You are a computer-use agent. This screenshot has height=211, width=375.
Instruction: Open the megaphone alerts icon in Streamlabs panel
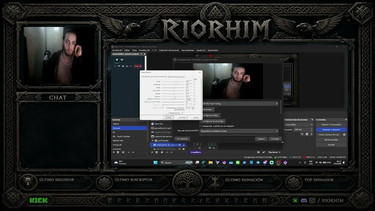coord(122,60)
